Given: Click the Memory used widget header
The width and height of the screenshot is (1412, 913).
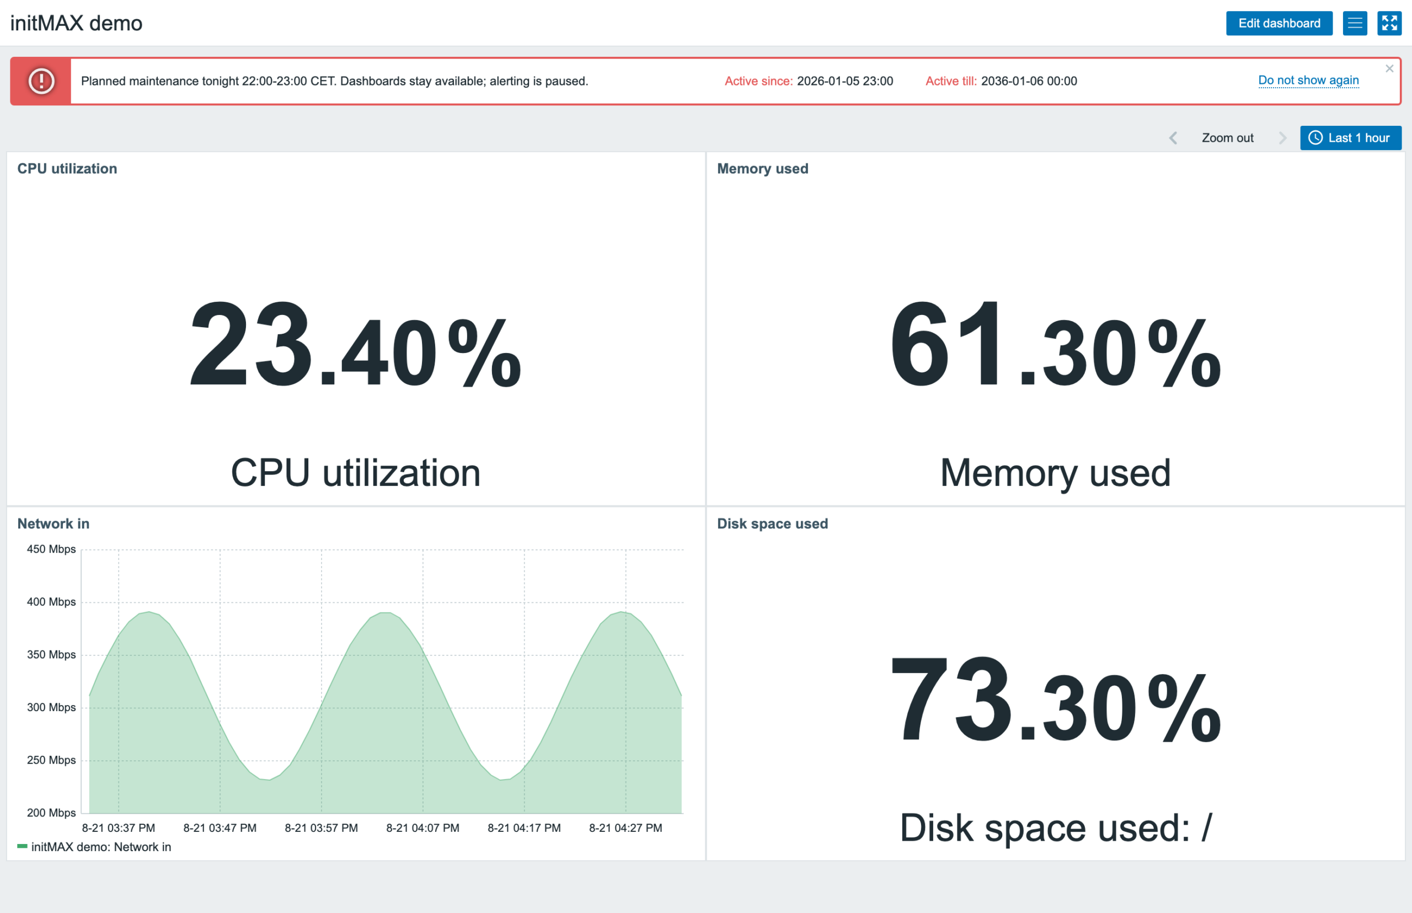Looking at the screenshot, I should coord(762,169).
